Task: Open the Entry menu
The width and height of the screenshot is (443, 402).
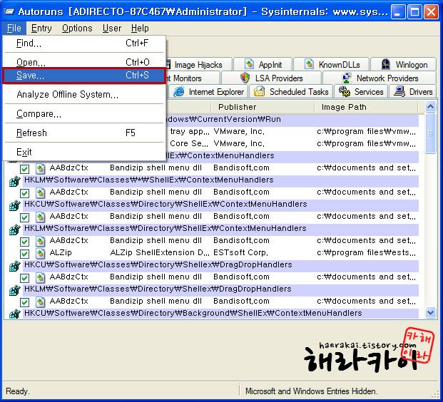Action: (41, 29)
